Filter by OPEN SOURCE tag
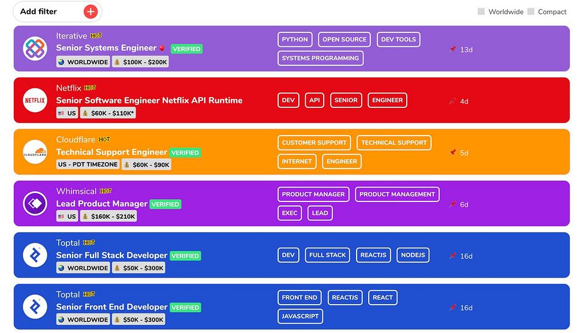This screenshot has height=333, width=577. [x=344, y=39]
